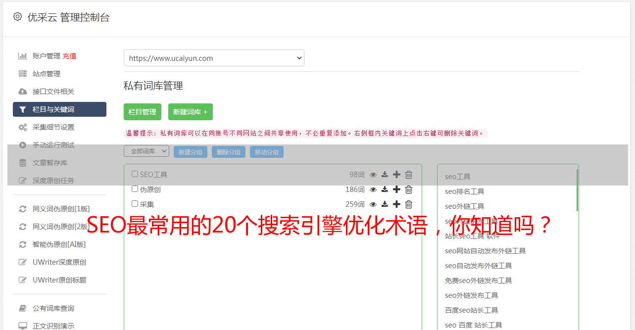Open 公有词库查询

(53, 308)
